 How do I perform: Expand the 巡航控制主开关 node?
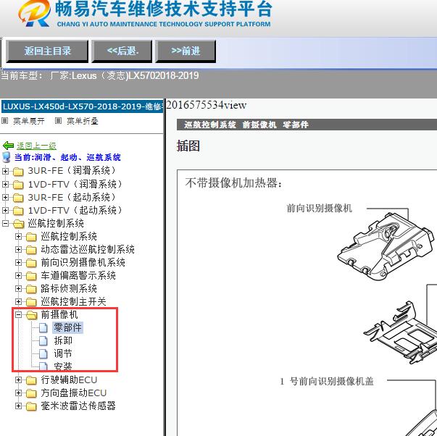[x=18, y=302]
